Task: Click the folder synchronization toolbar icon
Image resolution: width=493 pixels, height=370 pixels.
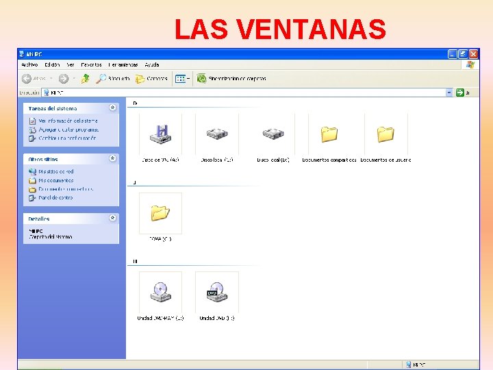Action: tap(201, 78)
